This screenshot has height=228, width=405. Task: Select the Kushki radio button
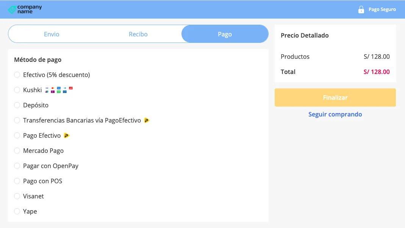click(17, 90)
